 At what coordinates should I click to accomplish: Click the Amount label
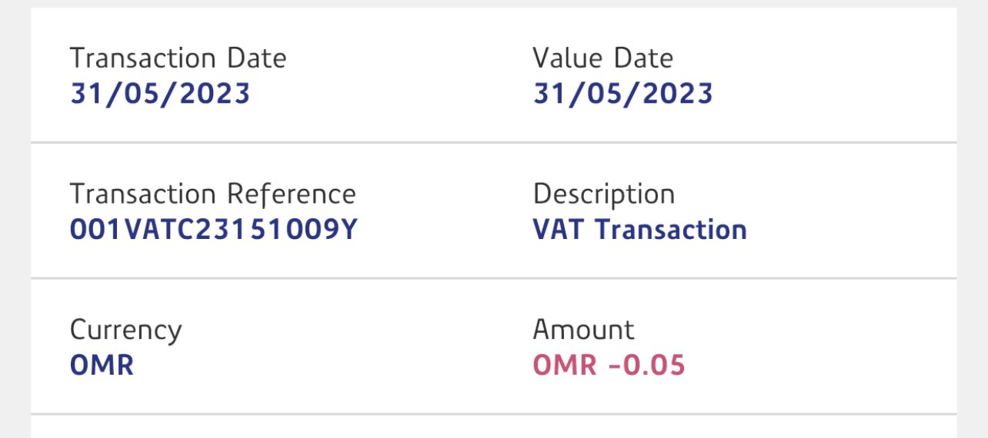tap(583, 330)
